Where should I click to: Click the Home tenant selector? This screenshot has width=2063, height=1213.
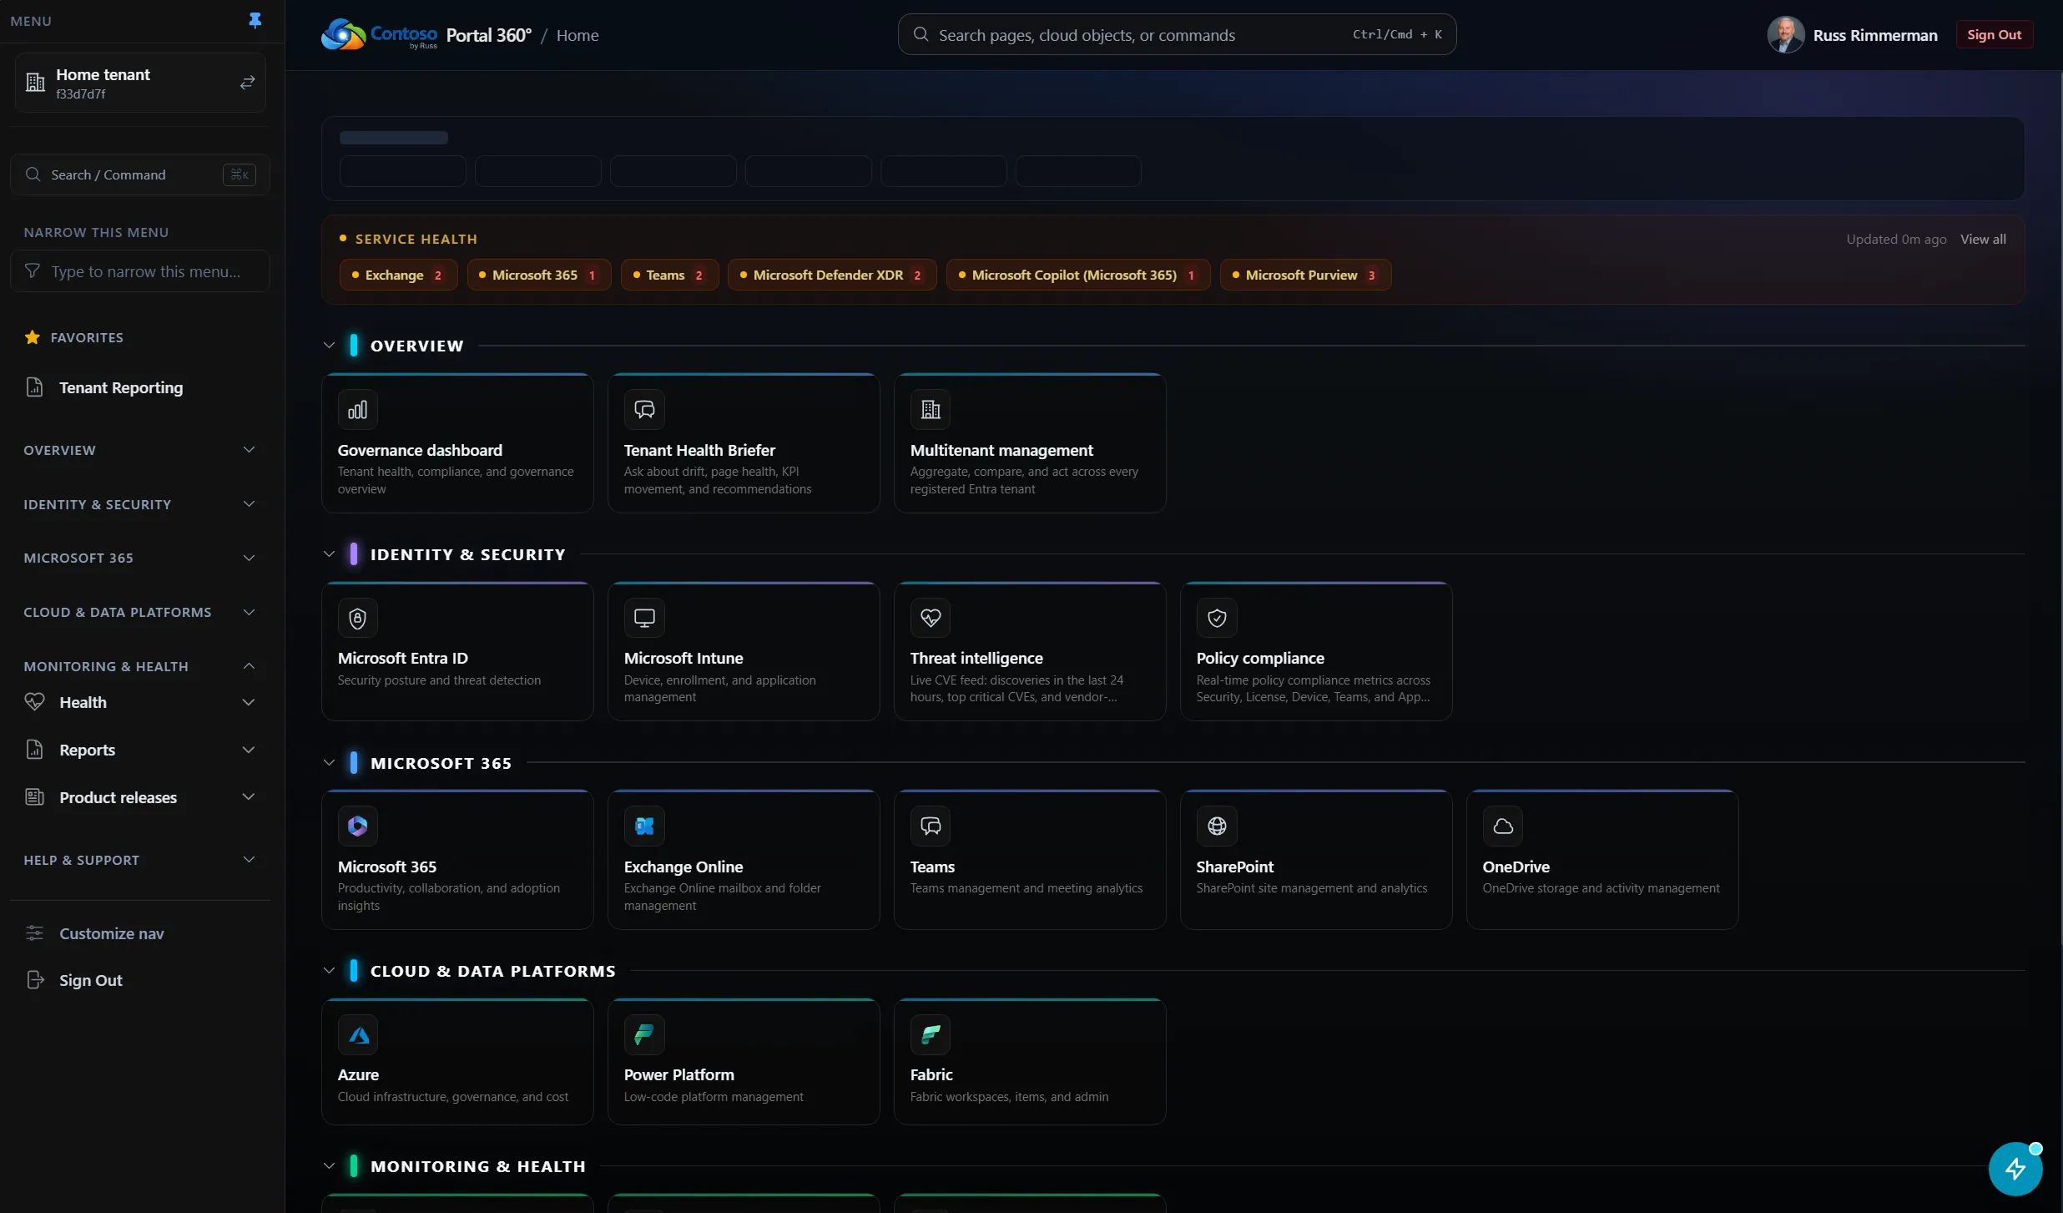140,83
